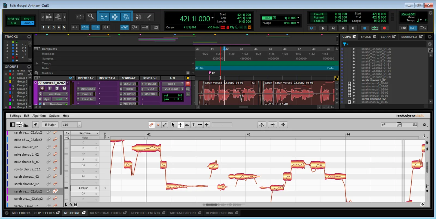This screenshot has width=436, height=219.
Task: Click the E Major key button
Action: coord(50,125)
